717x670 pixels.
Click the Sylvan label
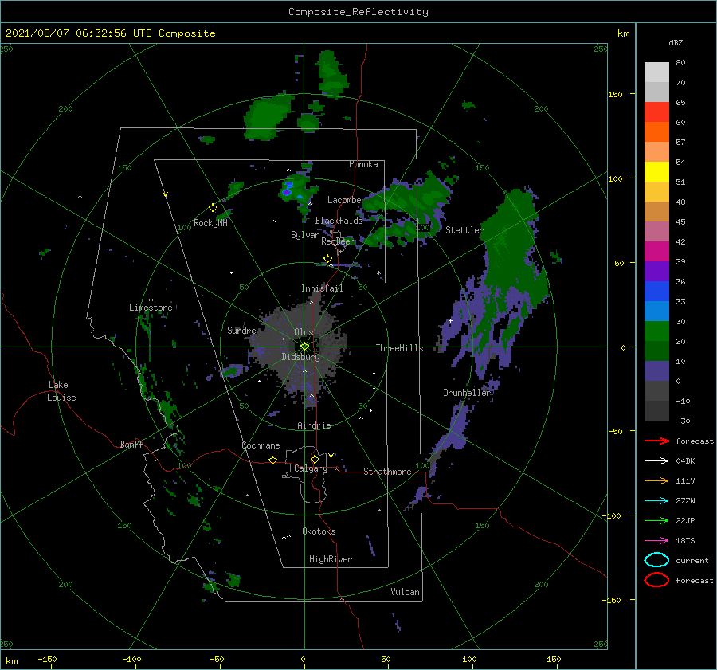click(305, 235)
